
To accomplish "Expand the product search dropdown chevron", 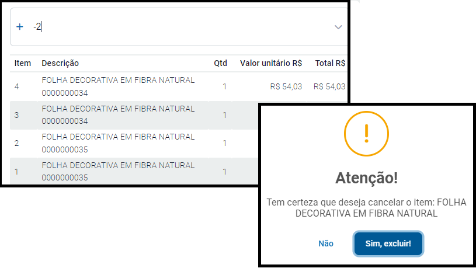I will [338, 27].
